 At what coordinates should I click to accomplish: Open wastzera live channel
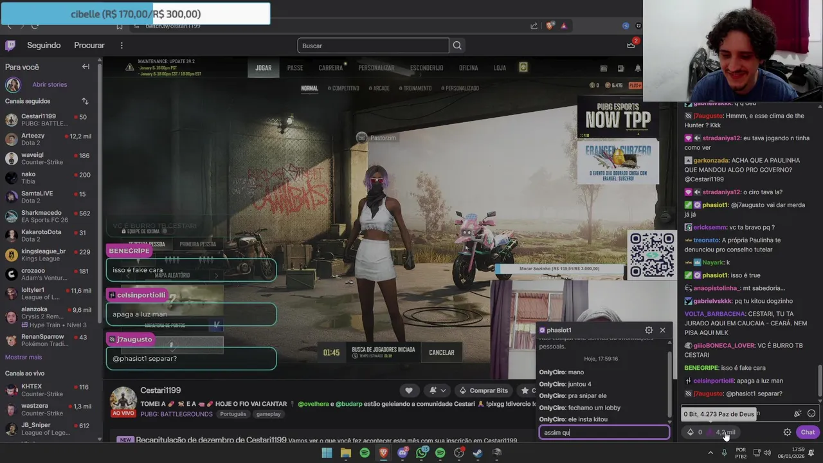click(x=50, y=409)
